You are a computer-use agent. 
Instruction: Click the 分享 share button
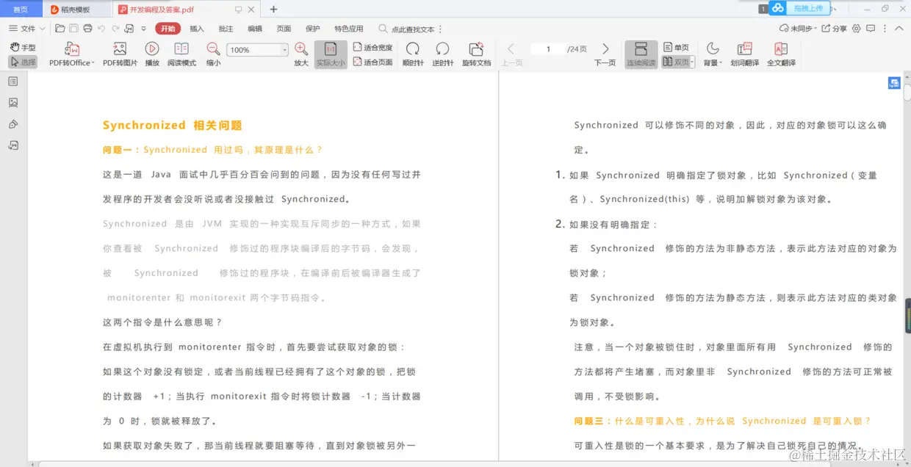(x=834, y=29)
